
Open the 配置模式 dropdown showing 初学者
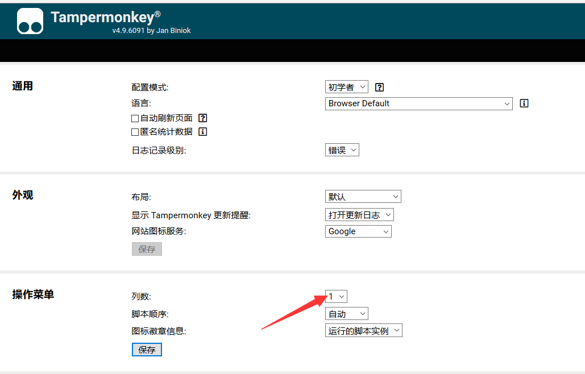tap(347, 87)
